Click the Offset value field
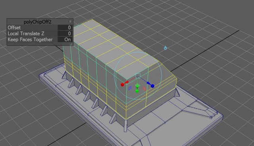Image resolution: width=254 pixels, height=146 pixels. (x=65, y=27)
